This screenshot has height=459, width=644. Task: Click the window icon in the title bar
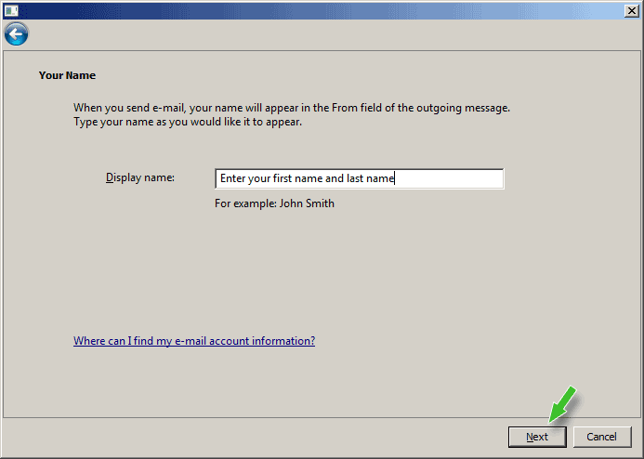[12, 8]
